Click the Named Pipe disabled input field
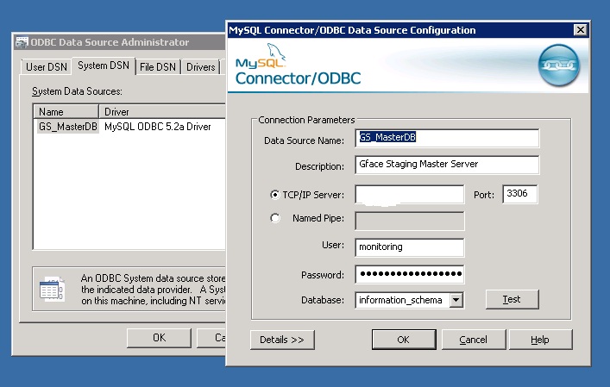This screenshot has height=387, width=610. click(410, 222)
